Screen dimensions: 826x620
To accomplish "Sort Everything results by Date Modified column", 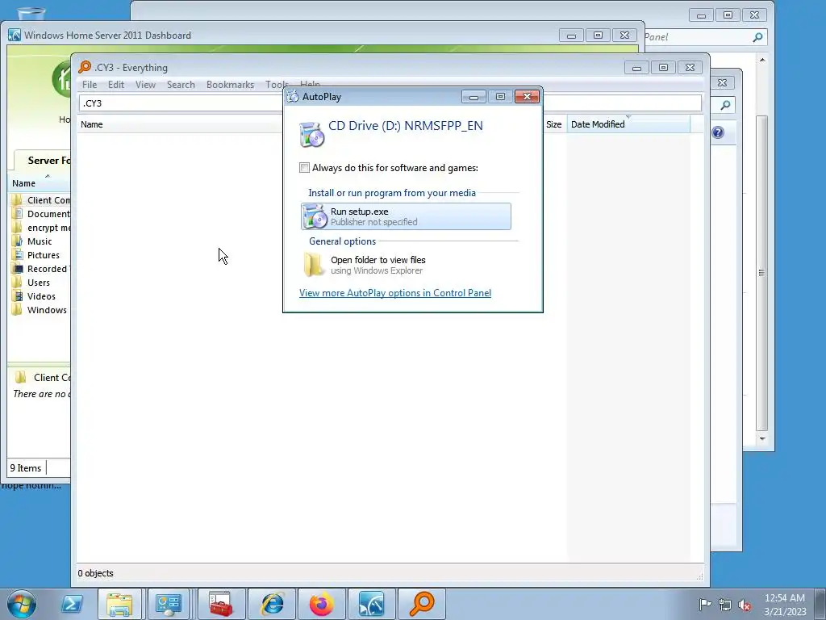I will click(x=628, y=124).
